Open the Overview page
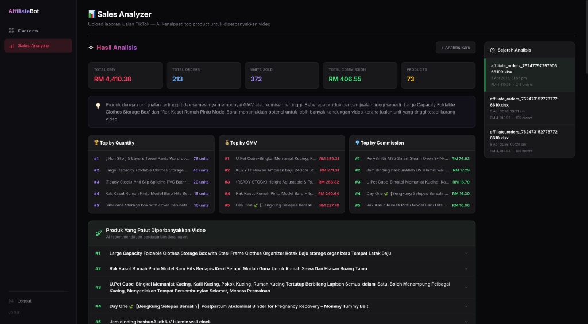This screenshot has height=324, width=588. (38, 31)
